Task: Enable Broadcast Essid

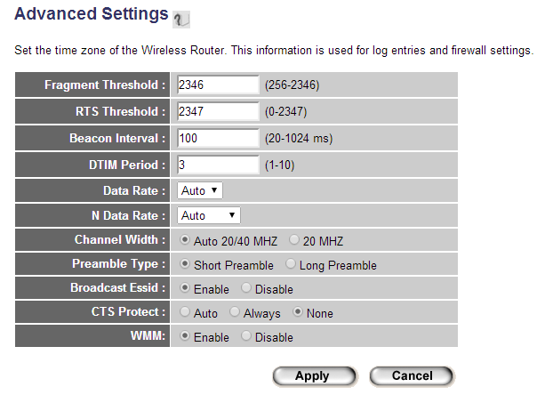Action: [x=185, y=289]
